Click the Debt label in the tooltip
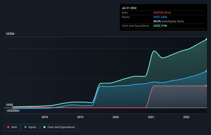 (125, 13)
